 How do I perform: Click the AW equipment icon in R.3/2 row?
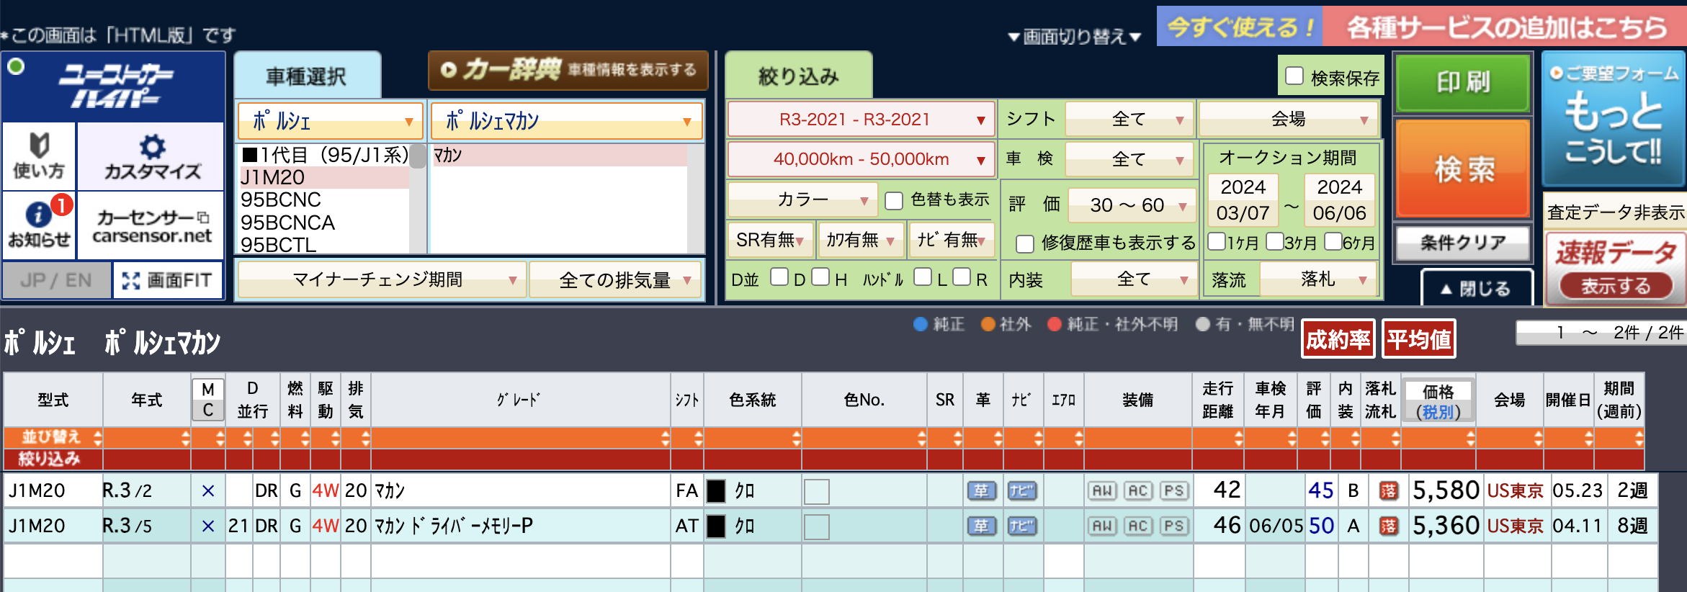point(1102,491)
